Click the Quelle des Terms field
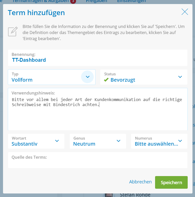The image size is (195, 197). pyautogui.click(x=98, y=160)
